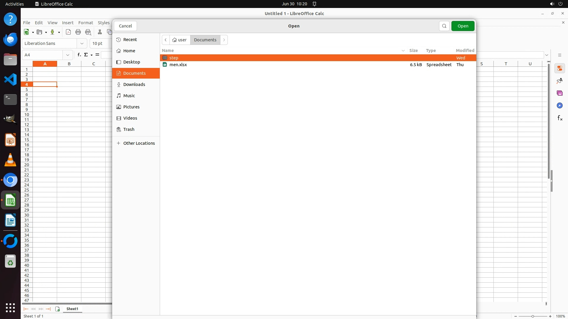Sort files by the Name column header
Viewport: 568px width, 319px height.
pyautogui.click(x=168, y=51)
